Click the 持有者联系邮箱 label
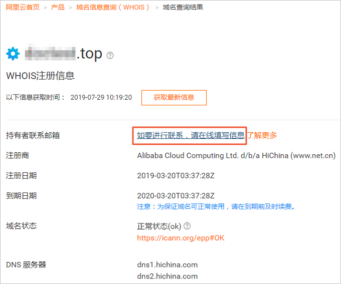Image resolution: width=341 pixels, height=284 pixels. coord(33,135)
